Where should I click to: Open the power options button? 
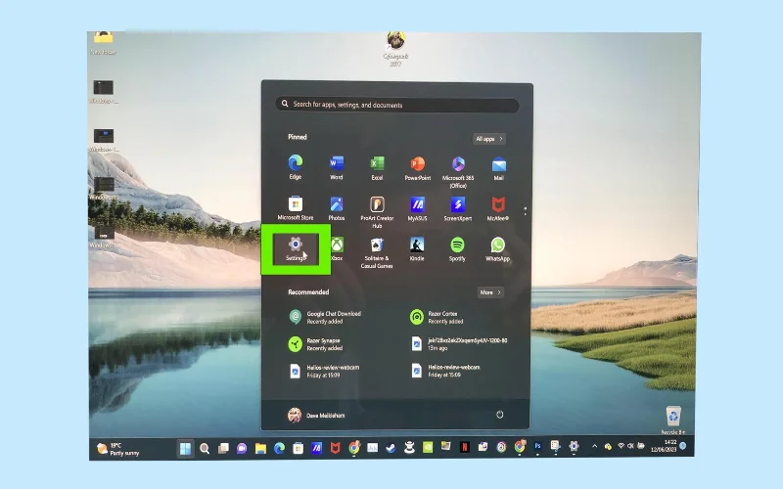[499, 415]
